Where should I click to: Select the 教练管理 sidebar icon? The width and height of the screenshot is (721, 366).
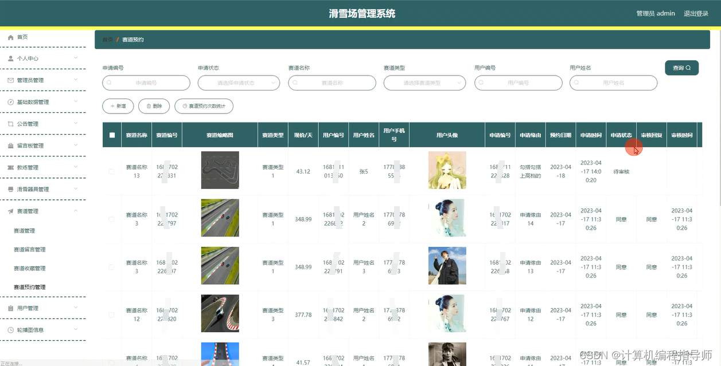(9, 167)
